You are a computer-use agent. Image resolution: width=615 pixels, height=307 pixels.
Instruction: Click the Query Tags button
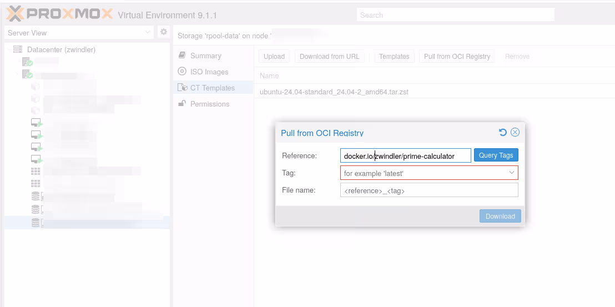(x=496, y=155)
